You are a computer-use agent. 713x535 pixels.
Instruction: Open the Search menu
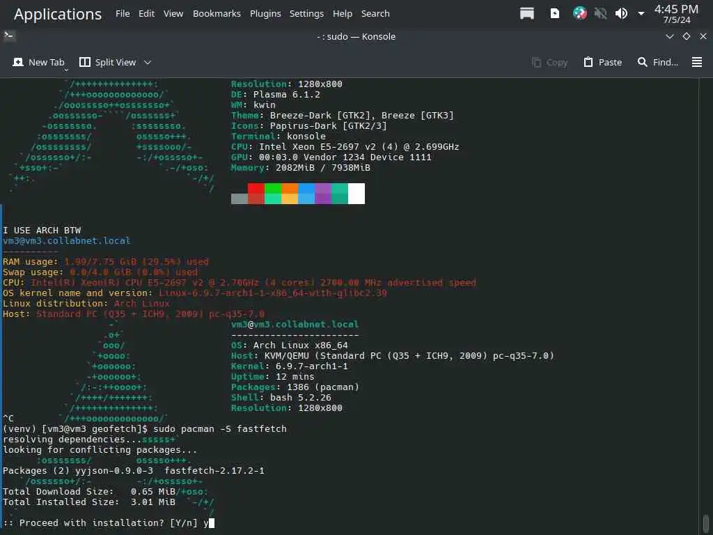(x=375, y=14)
